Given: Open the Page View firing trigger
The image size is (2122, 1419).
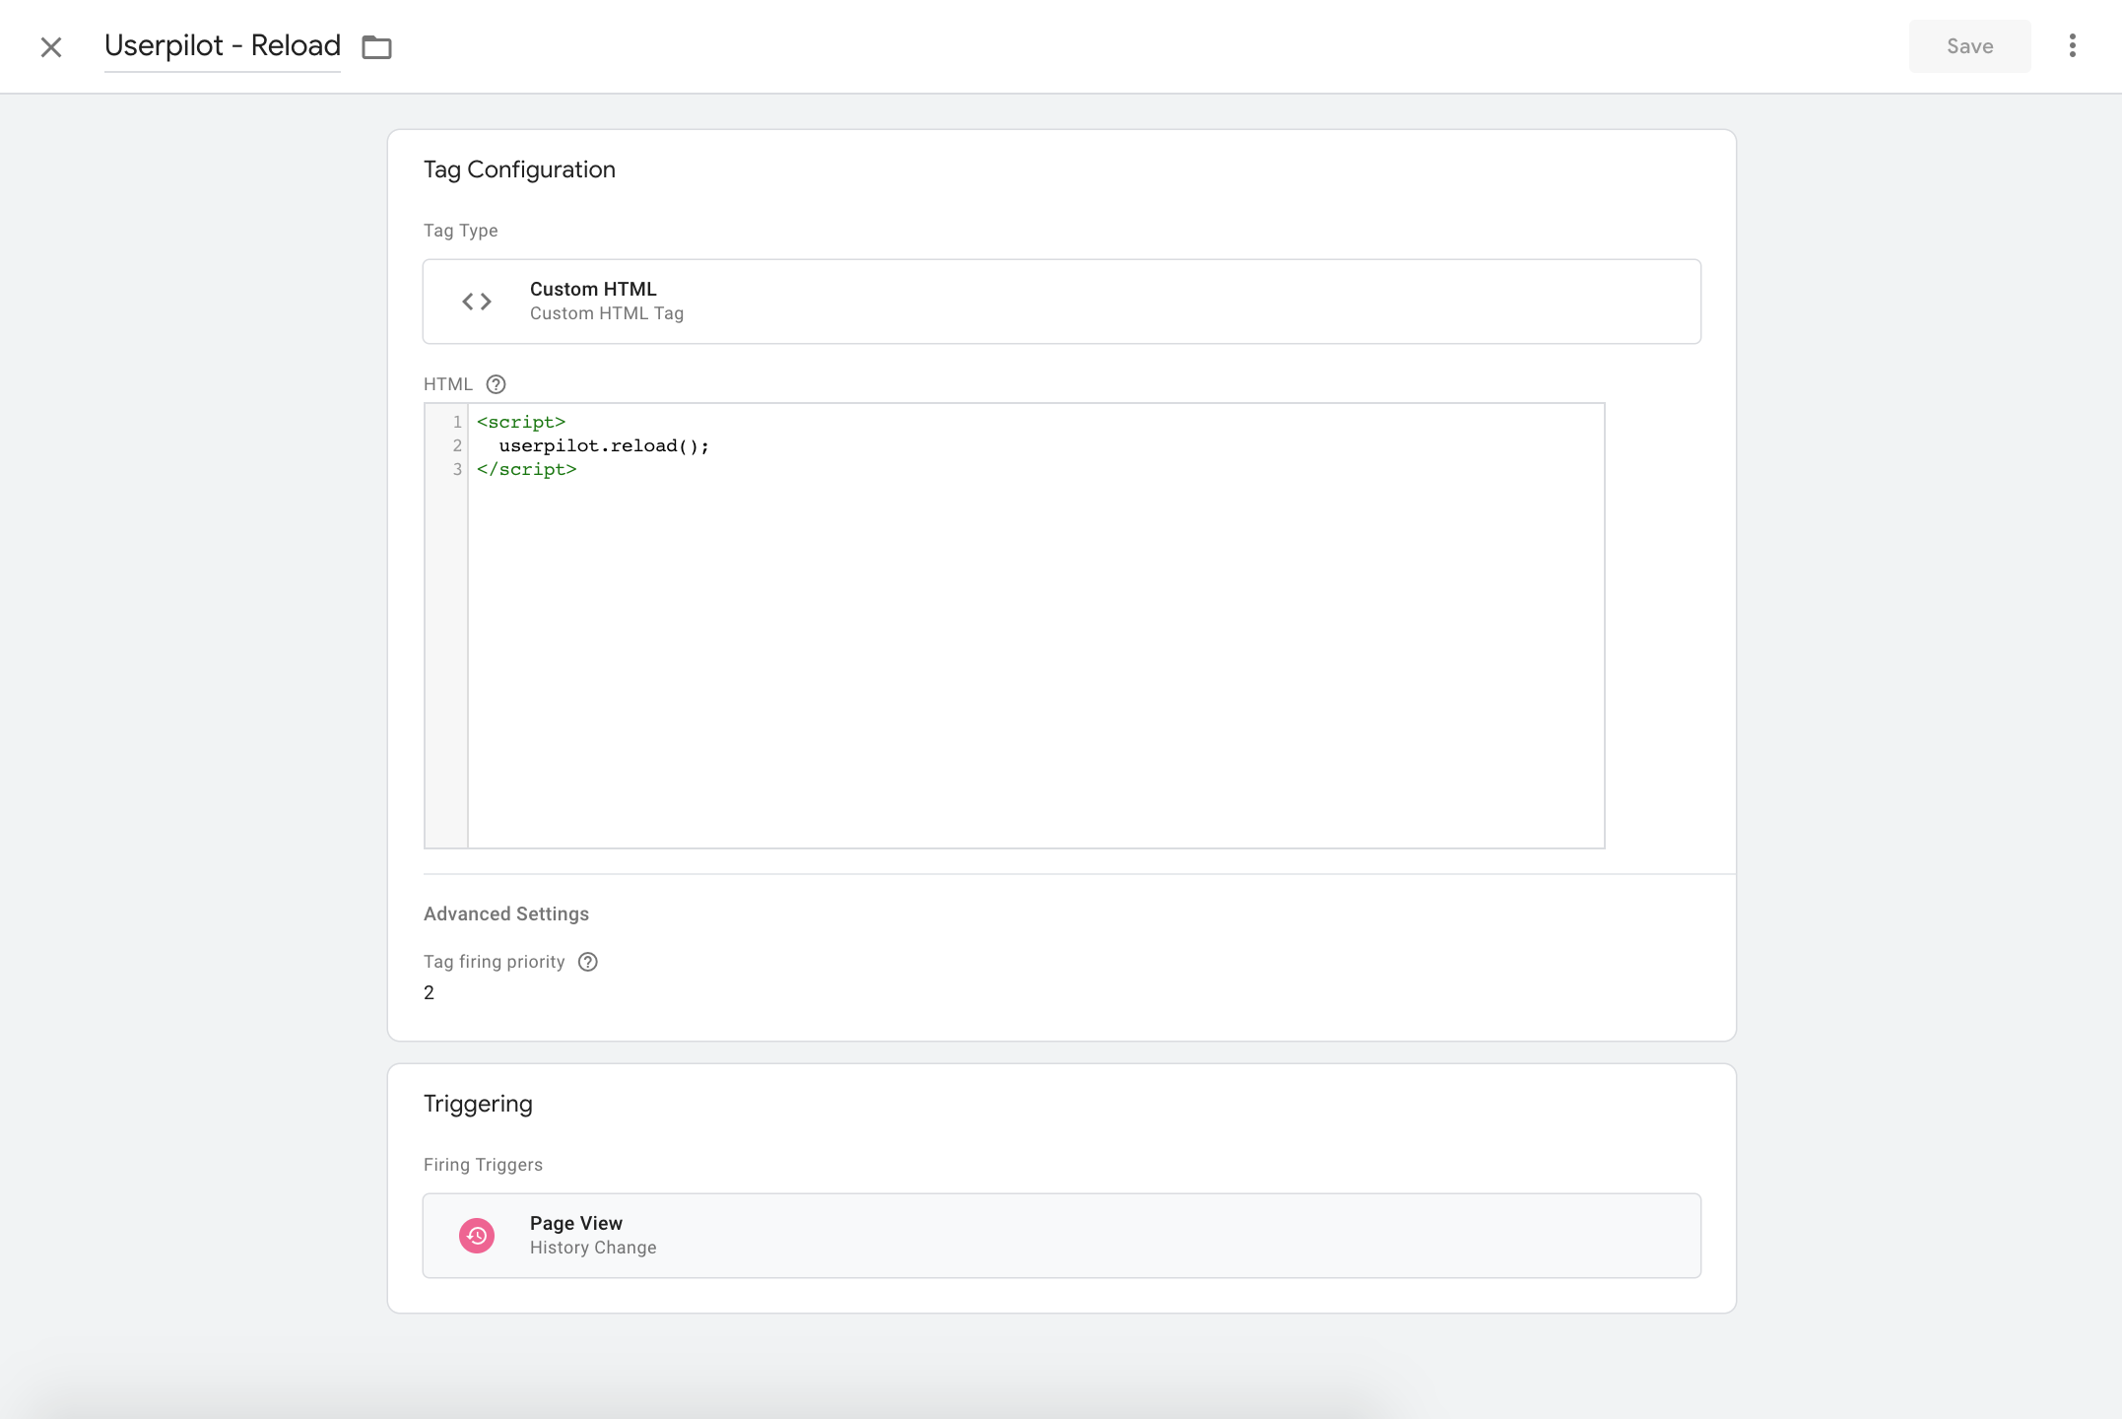Looking at the screenshot, I should point(1061,1236).
